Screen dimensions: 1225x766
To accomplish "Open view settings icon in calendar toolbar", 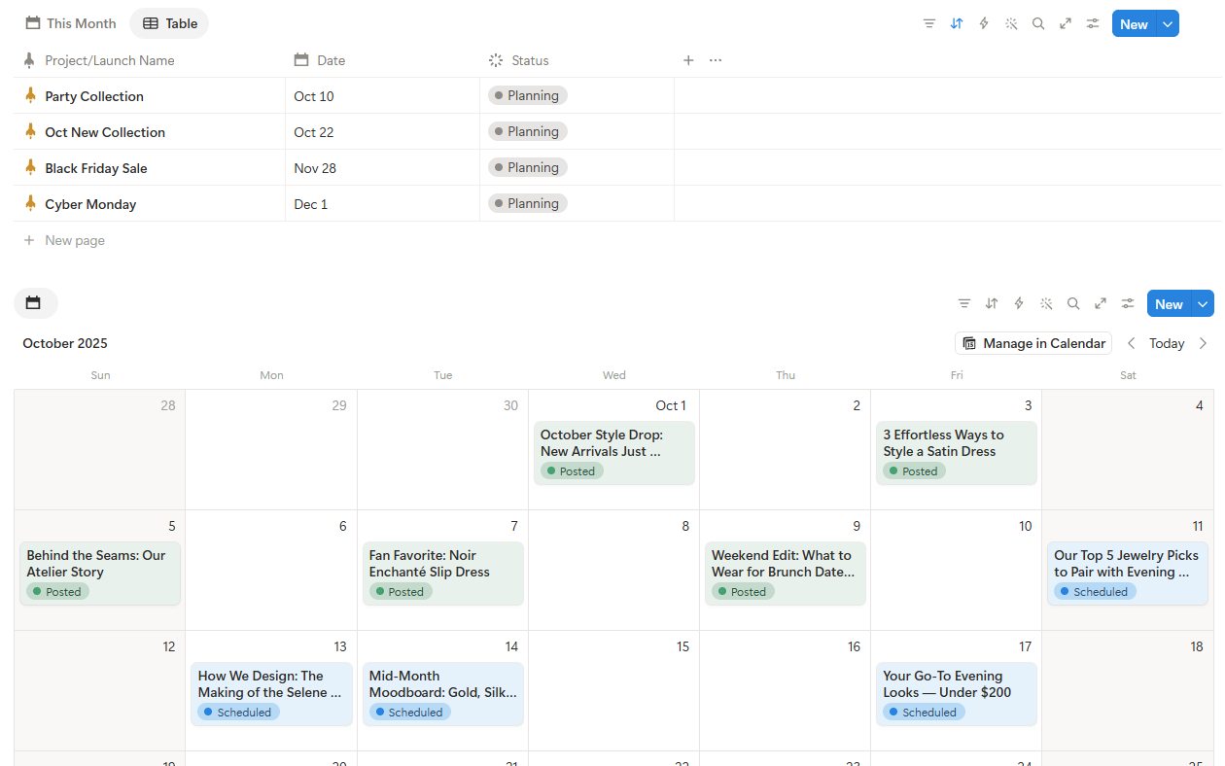I will [1128, 303].
